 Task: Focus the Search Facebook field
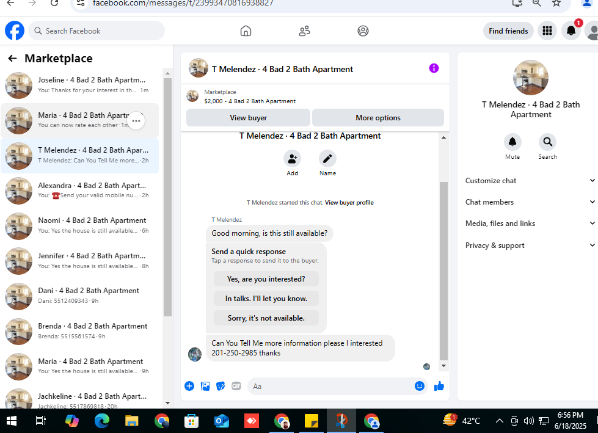[97, 31]
